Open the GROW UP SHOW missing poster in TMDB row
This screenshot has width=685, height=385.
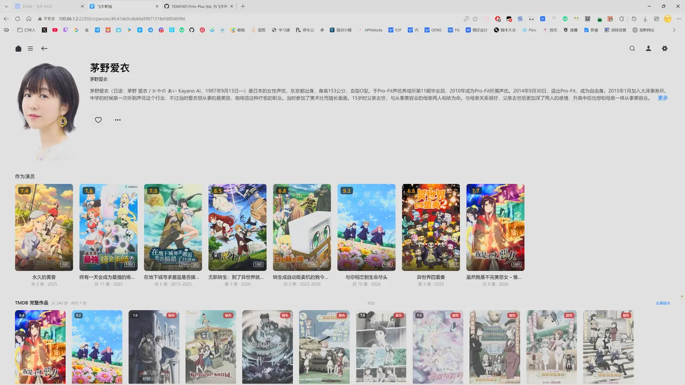click(210, 347)
